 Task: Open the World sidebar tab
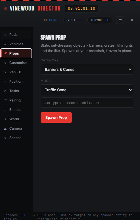click(x=16, y=119)
